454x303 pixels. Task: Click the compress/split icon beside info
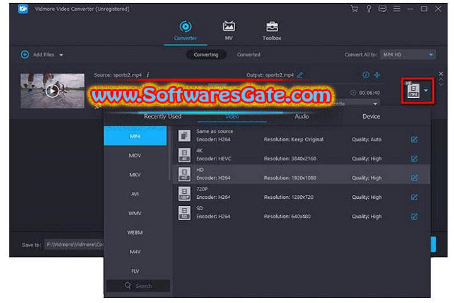[x=376, y=75]
